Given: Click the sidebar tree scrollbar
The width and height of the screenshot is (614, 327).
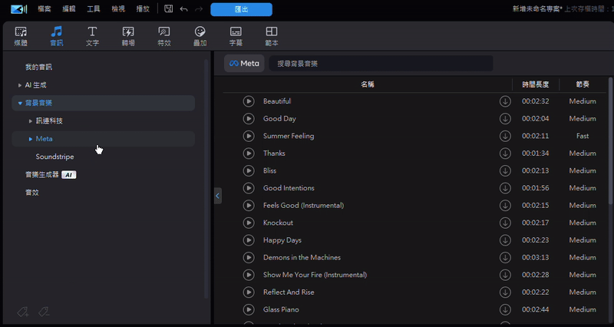Looking at the screenshot, I should pos(206,179).
